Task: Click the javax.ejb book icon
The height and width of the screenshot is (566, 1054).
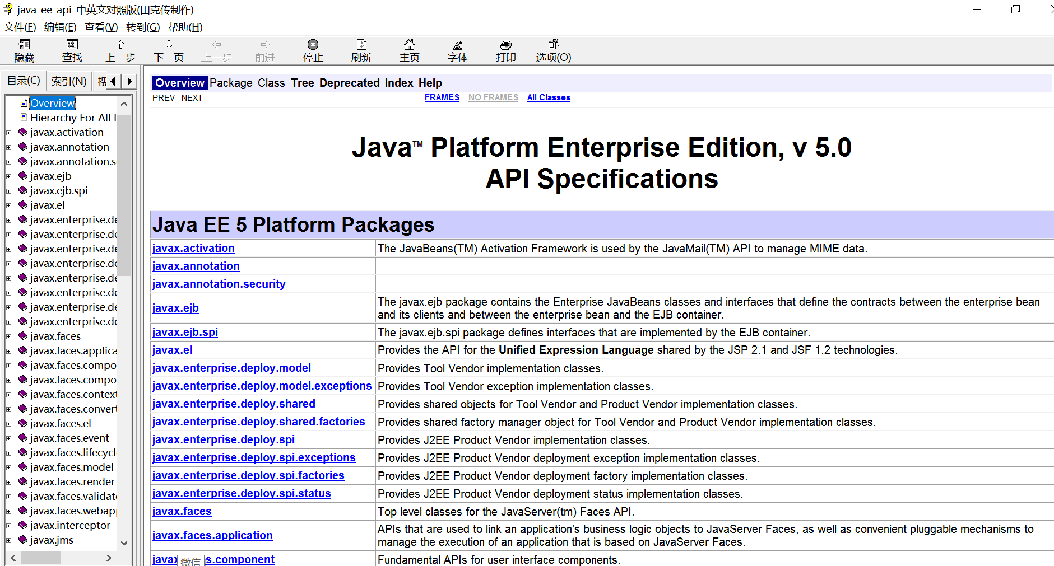Action: coord(23,176)
